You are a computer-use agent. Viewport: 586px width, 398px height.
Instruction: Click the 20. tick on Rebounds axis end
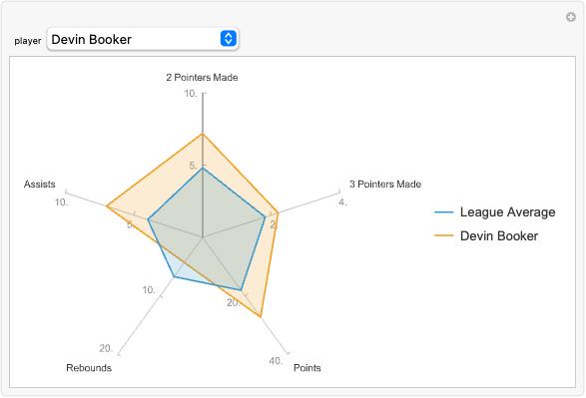106,348
